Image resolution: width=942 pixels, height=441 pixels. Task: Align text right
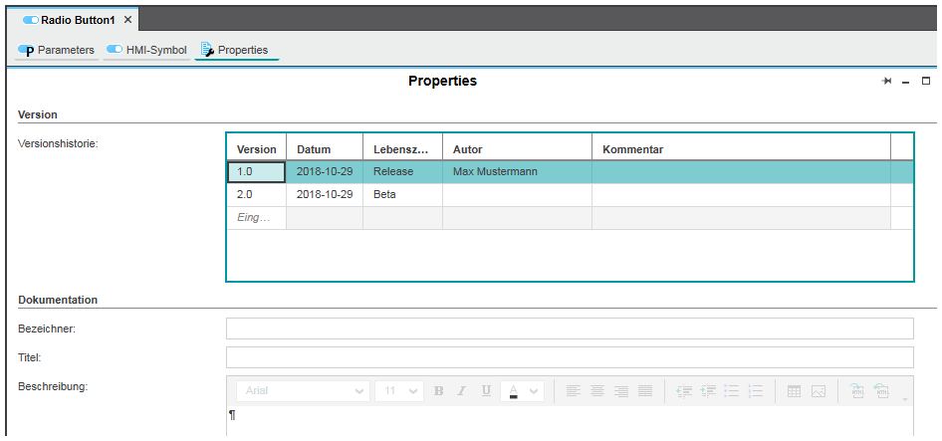pos(621,391)
